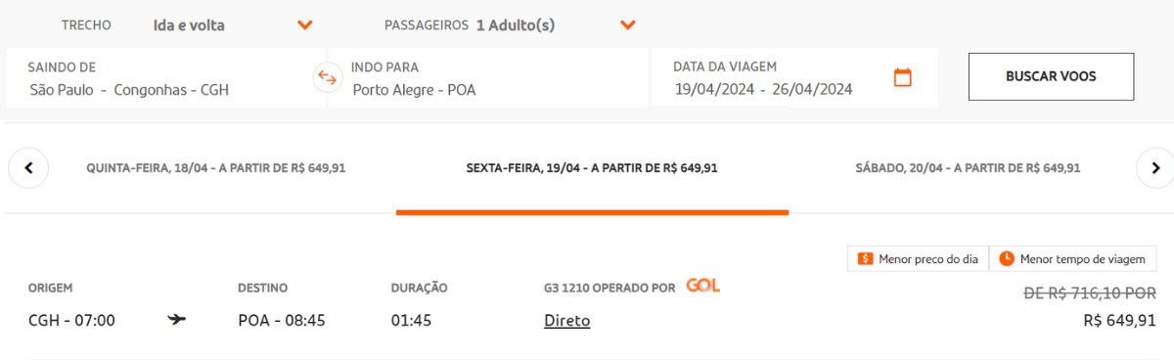Viewport: 1174px width, 360px height.
Task: Go to next dates with right arrow
Action: pyautogui.click(x=1155, y=168)
